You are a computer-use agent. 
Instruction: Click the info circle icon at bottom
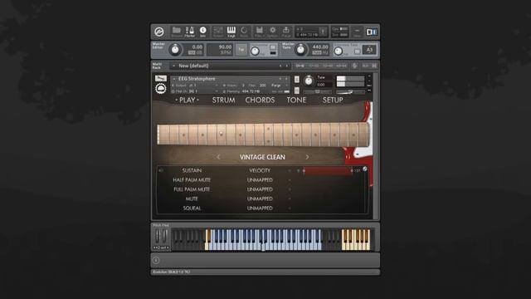pyautogui.click(x=156, y=260)
